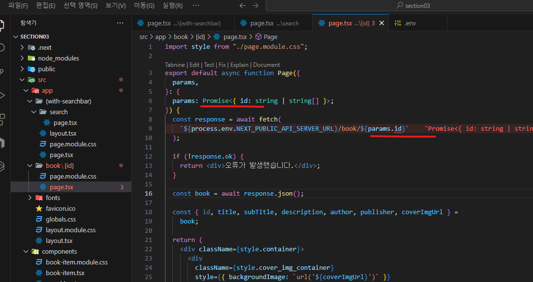533x282 pixels.
Task: Close the page.tsx [id] tab
Action: click(382, 23)
